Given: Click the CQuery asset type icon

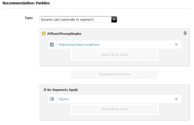Looking at the screenshot, I should click(52, 99).
